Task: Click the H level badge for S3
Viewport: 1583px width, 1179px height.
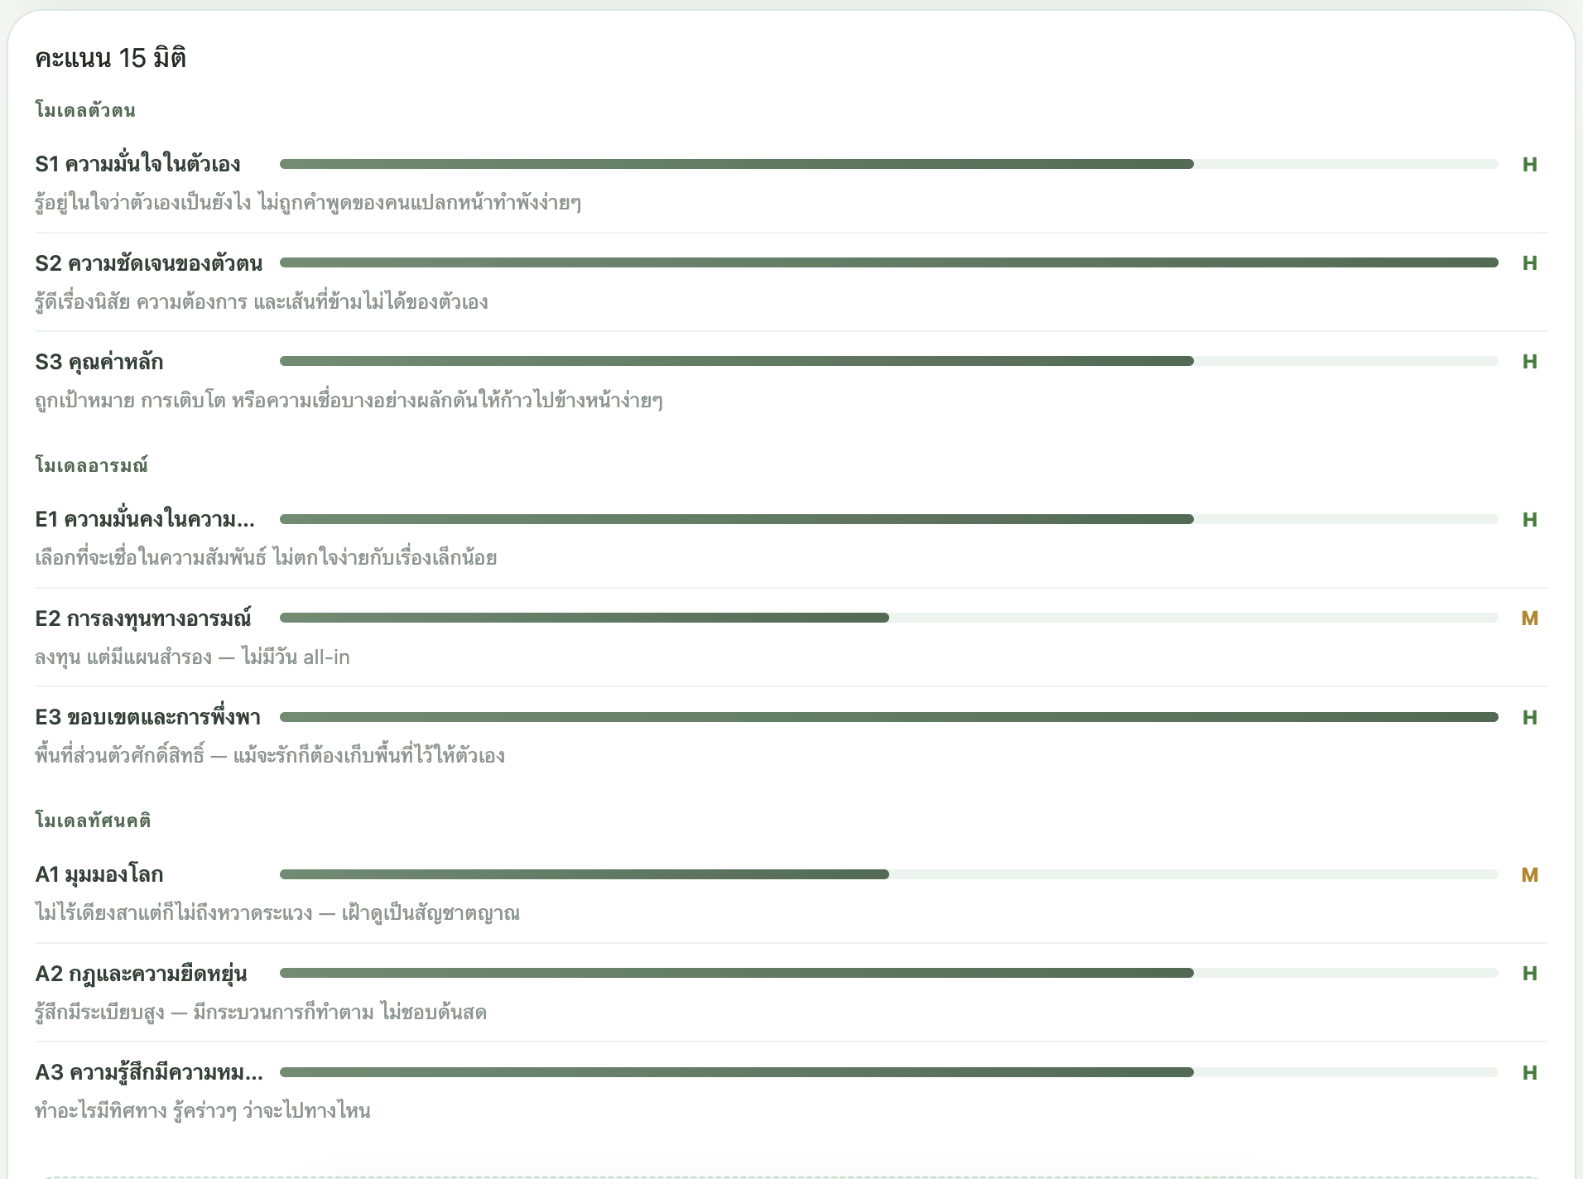Action: click(1529, 362)
